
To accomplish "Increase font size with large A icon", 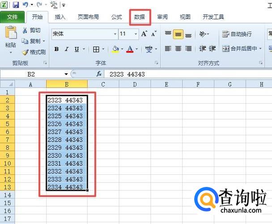I will (x=144, y=34).
